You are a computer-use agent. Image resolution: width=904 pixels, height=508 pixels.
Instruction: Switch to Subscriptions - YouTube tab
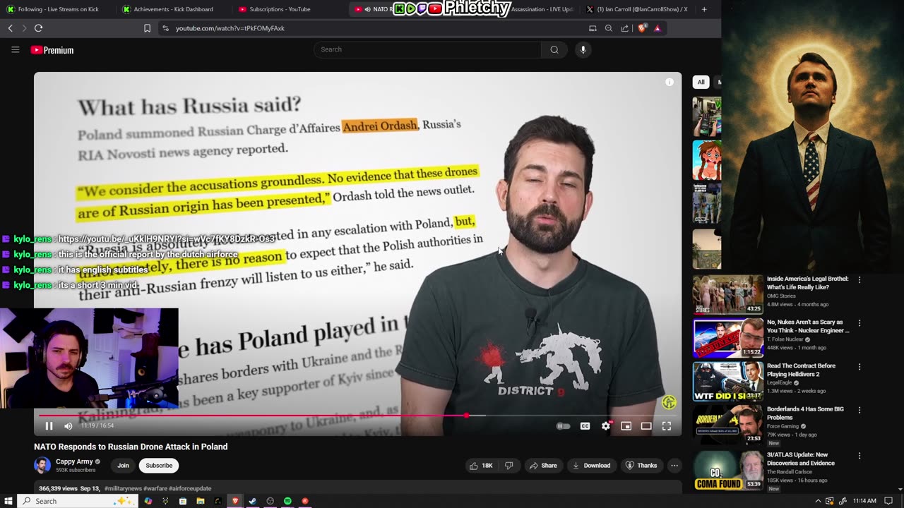(288, 9)
